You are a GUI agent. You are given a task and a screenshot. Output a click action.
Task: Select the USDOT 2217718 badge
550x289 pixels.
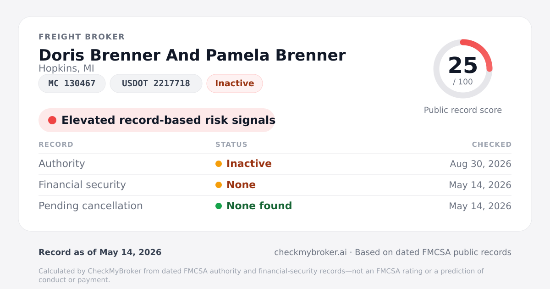tap(156, 83)
